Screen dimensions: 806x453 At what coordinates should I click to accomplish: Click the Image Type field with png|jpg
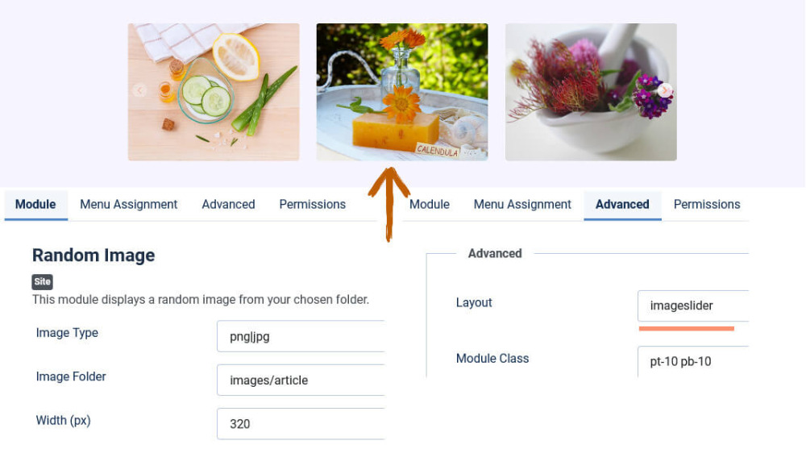(301, 336)
